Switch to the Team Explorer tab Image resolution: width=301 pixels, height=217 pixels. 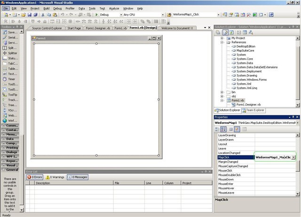[x=253, y=110]
